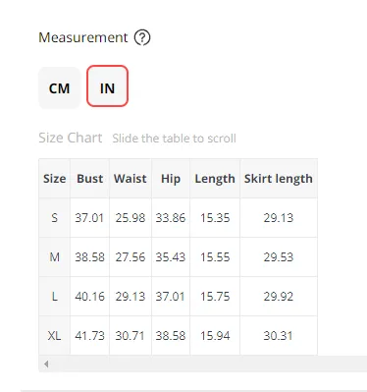Click the Measurement heading text
367x392 pixels.
[x=83, y=37]
